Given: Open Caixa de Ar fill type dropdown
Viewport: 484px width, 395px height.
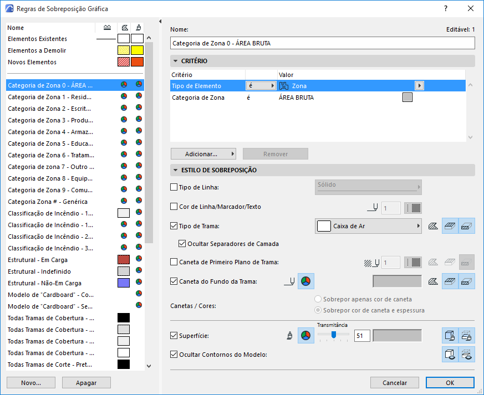Looking at the screenshot, I should [x=368, y=226].
